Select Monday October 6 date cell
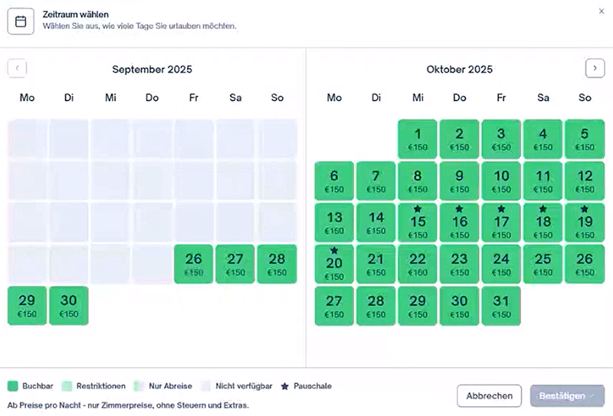This screenshot has width=613, height=416. coord(334,181)
